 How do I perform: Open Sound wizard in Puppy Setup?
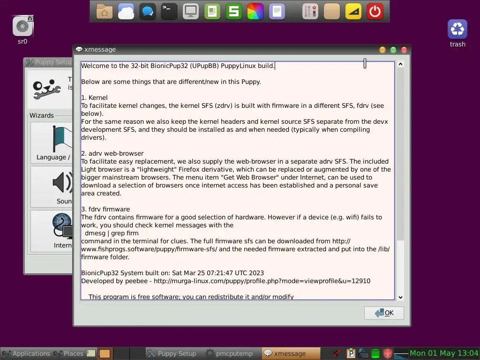[52, 187]
